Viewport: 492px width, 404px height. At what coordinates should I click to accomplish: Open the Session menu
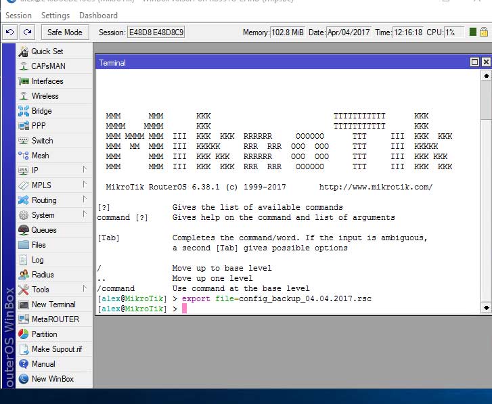click(x=18, y=16)
